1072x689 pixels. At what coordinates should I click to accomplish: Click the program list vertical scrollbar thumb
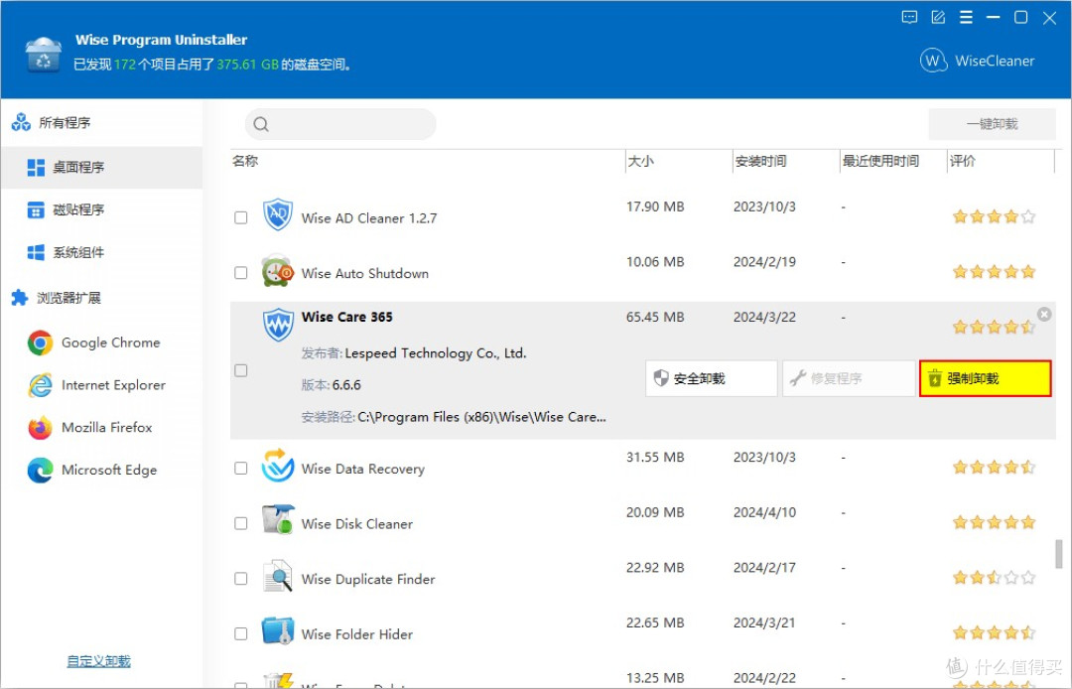1058,554
